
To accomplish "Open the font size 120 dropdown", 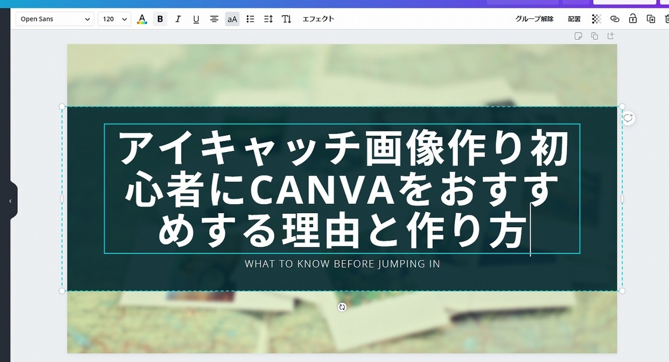I will coord(114,19).
